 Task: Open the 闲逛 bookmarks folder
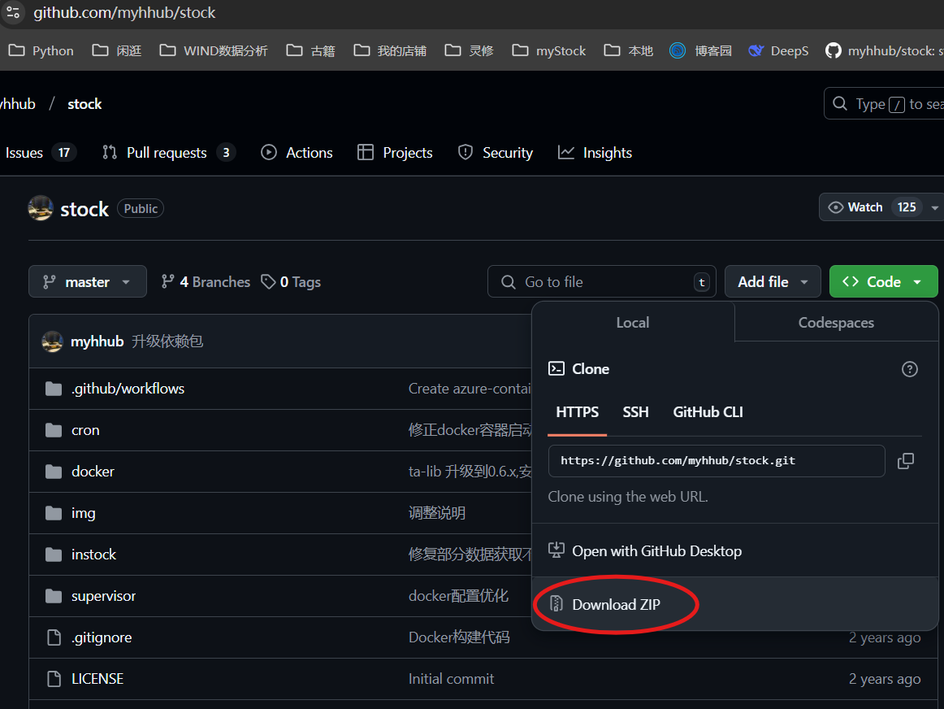[116, 50]
